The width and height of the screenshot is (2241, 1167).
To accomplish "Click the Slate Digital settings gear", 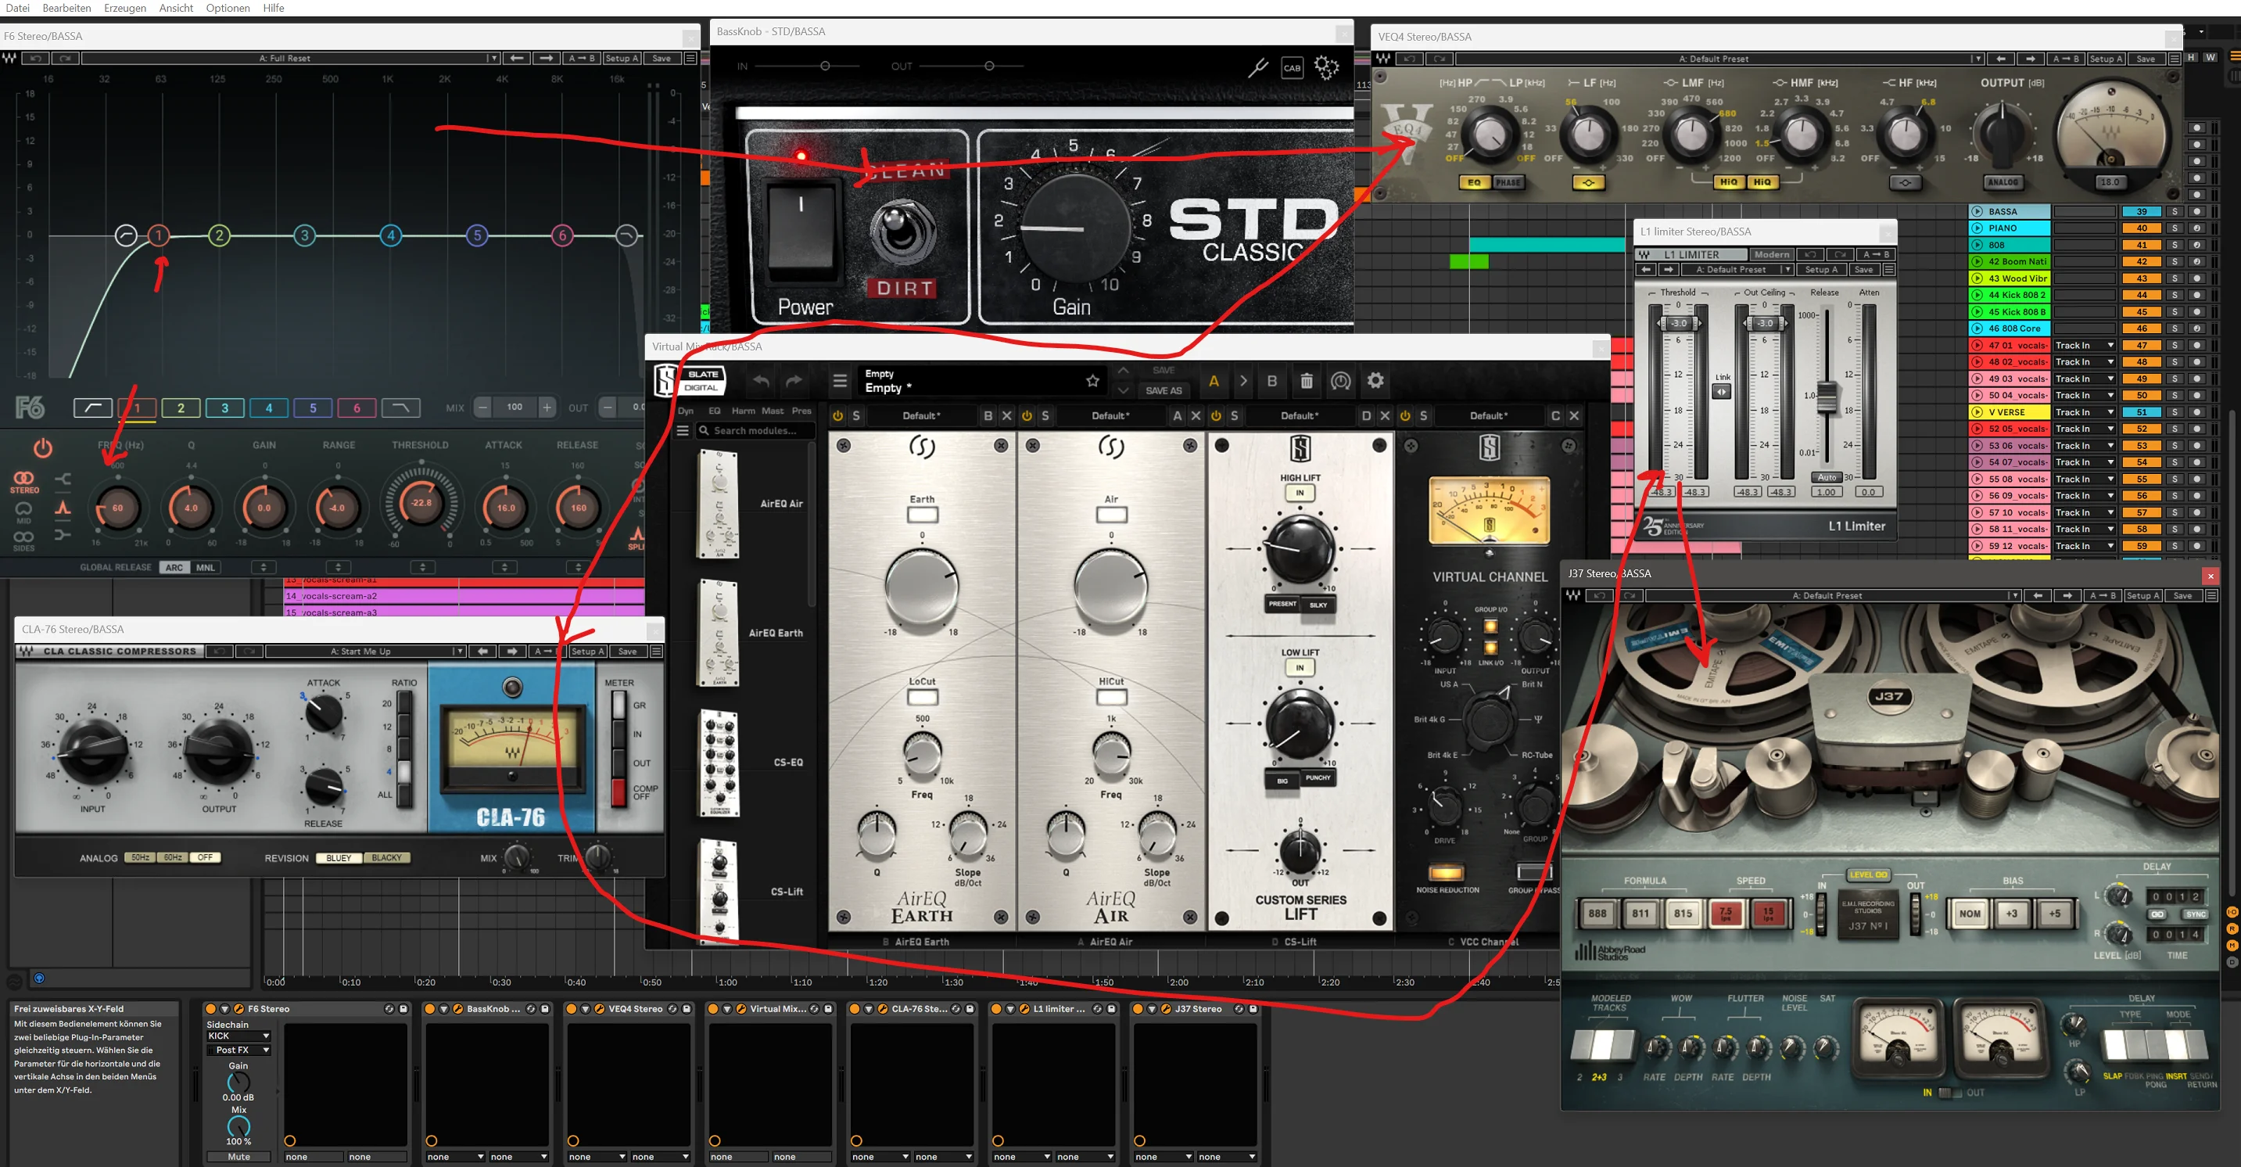I will (1375, 380).
